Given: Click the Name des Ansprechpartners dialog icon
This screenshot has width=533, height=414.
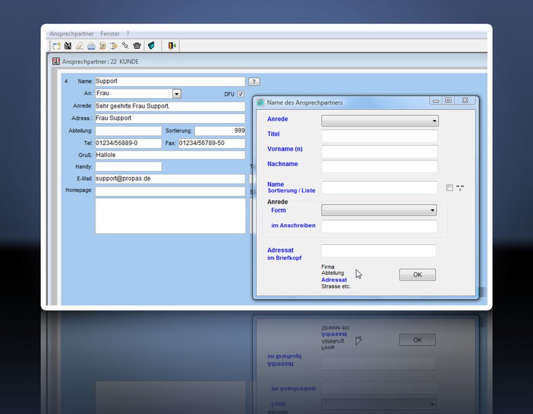Looking at the screenshot, I should 261,102.
